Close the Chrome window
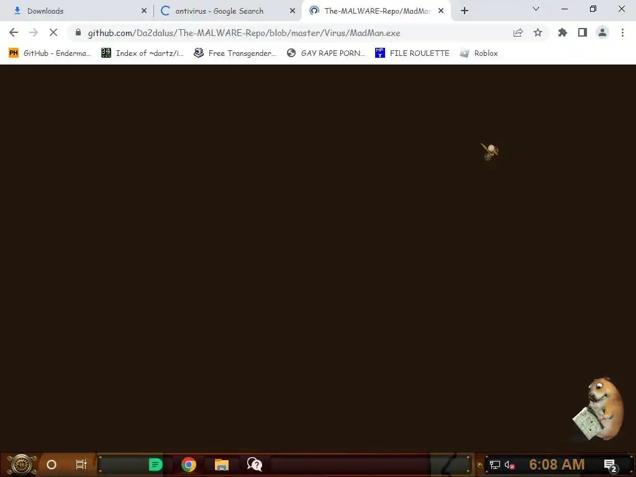Image resolution: width=636 pixels, height=477 pixels. coord(621,9)
